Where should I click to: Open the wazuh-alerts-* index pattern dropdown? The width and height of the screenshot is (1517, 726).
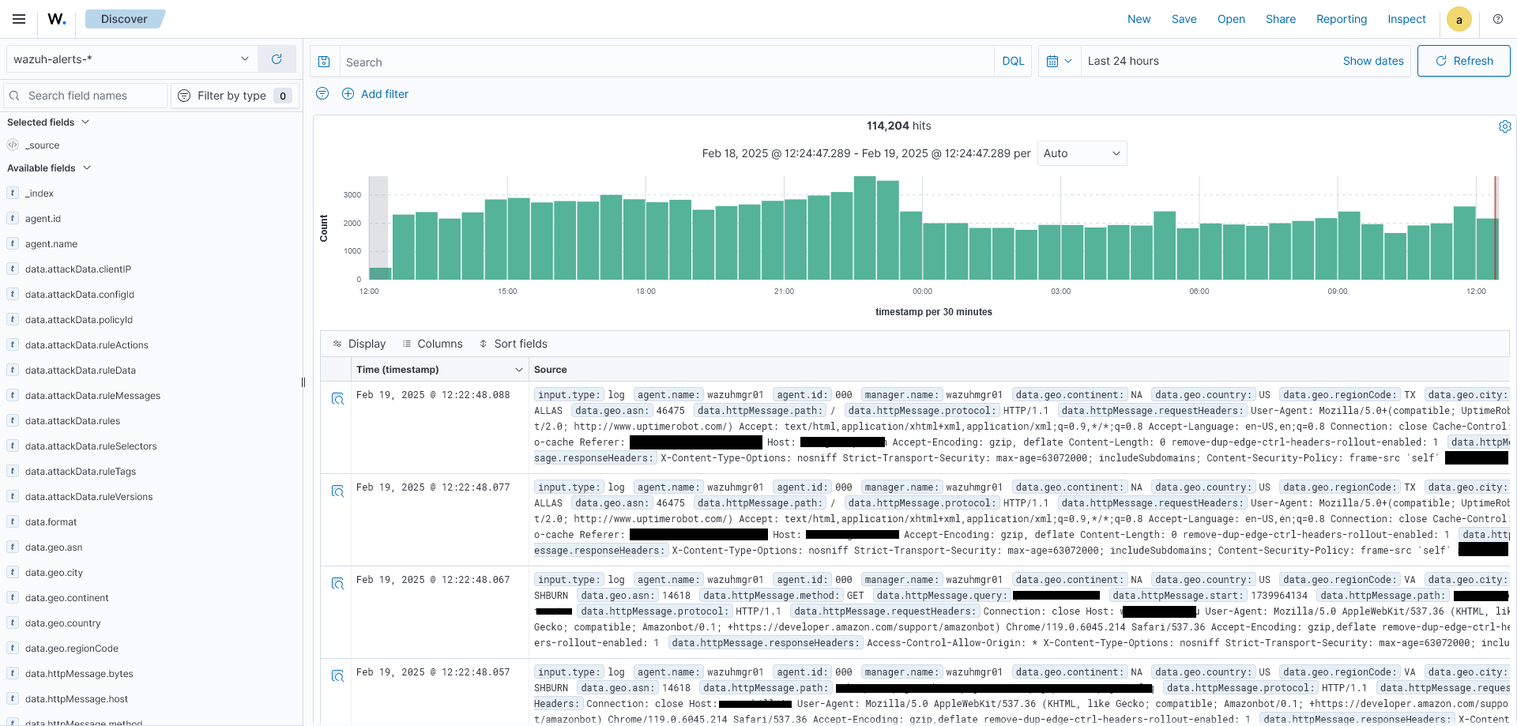[132, 59]
